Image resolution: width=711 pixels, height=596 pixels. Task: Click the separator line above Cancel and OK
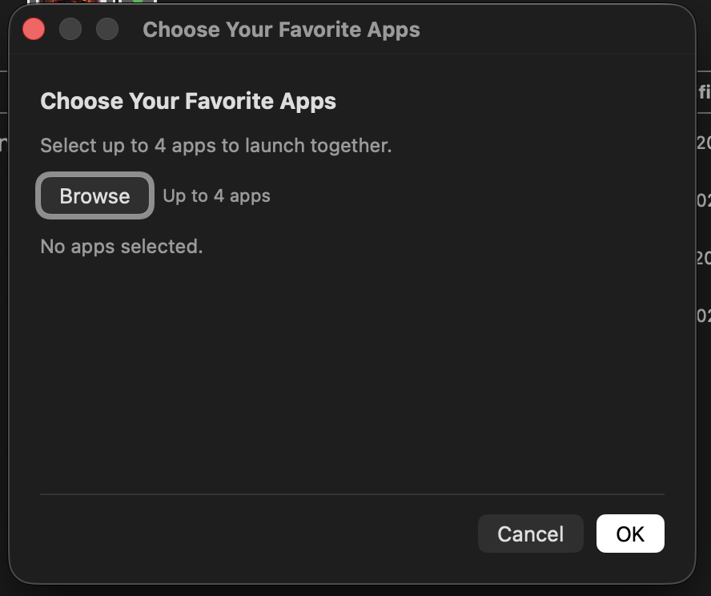point(351,494)
